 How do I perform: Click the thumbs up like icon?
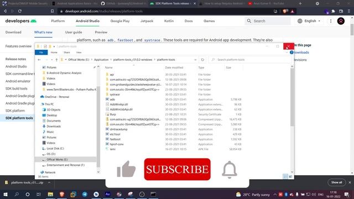tap(126, 169)
